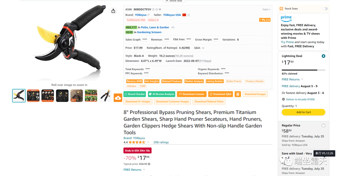Select the Lightning Deal radio option
The width and height of the screenshot is (338, 176).
click(x=323, y=56)
